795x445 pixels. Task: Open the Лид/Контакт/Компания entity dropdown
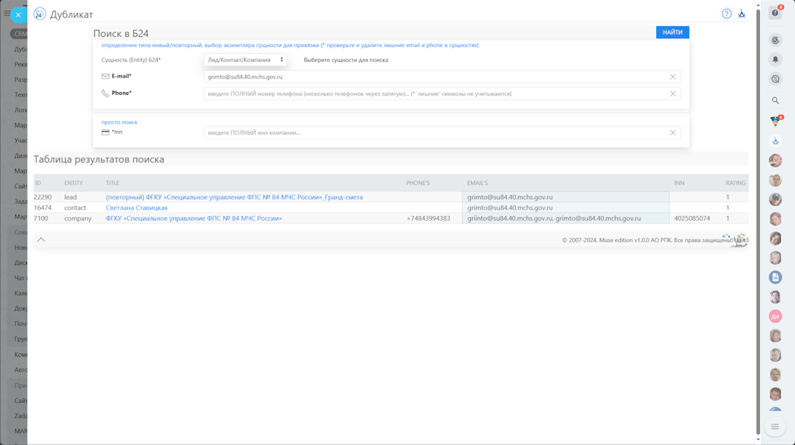[245, 60]
